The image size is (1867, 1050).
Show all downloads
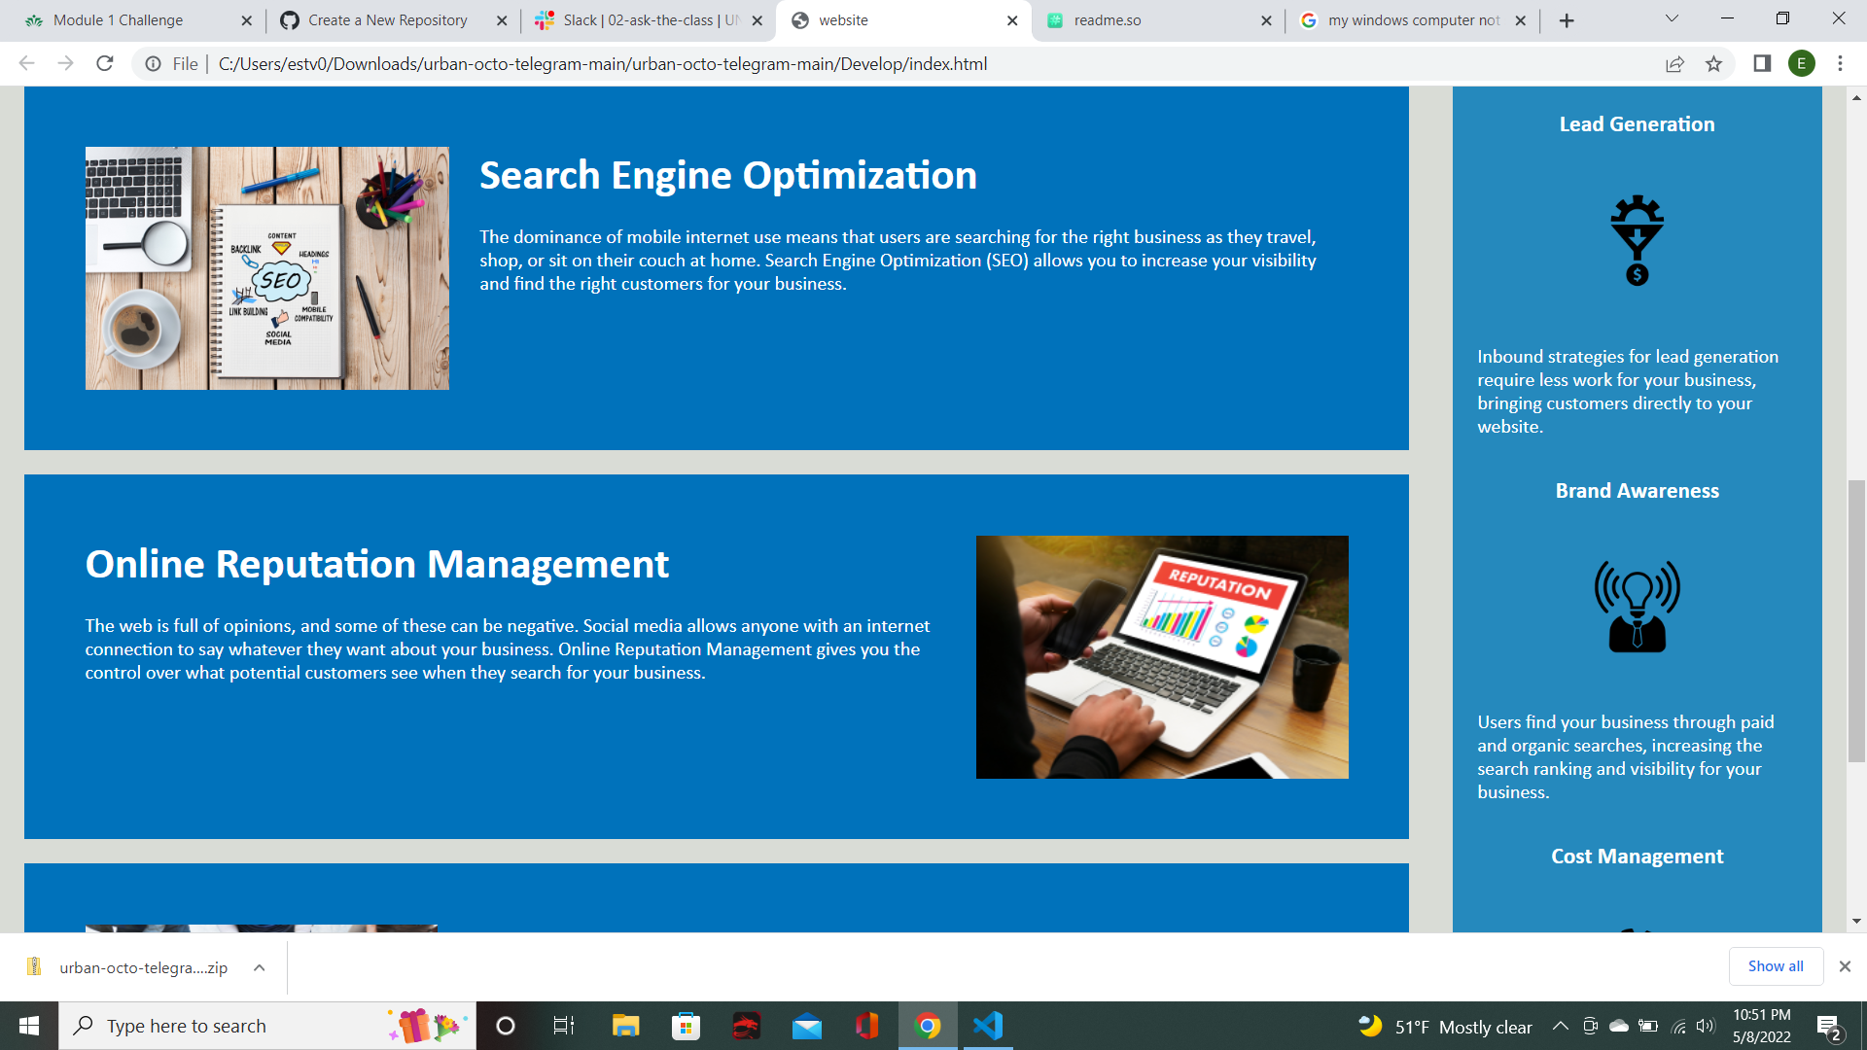pos(1776,966)
